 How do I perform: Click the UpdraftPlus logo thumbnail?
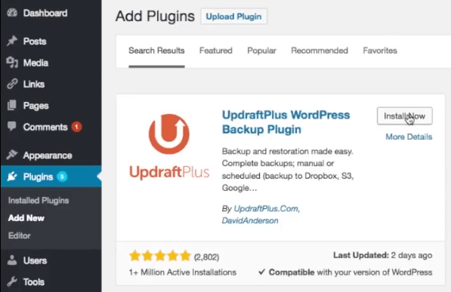point(169,146)
